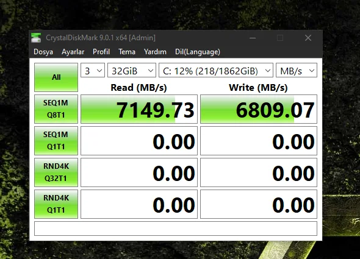The height and width of the screenshot is (259, 360).
Task: Open the Tema menu
Action: pos(127,52)
